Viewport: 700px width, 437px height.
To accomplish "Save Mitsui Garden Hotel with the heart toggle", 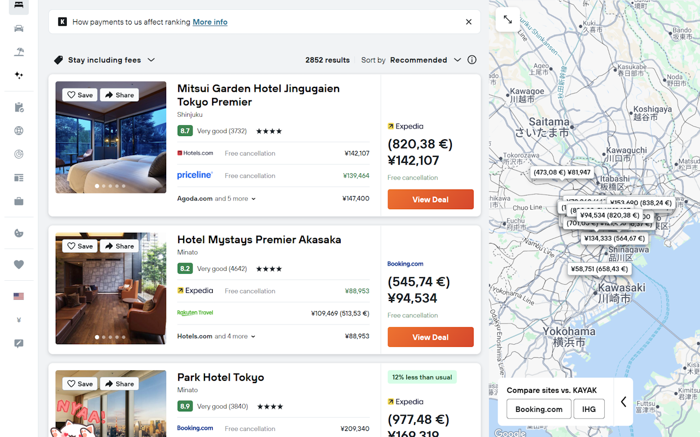I will click(x=79, y=95).
